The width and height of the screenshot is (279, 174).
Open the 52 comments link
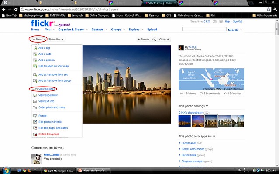[210, 94]
